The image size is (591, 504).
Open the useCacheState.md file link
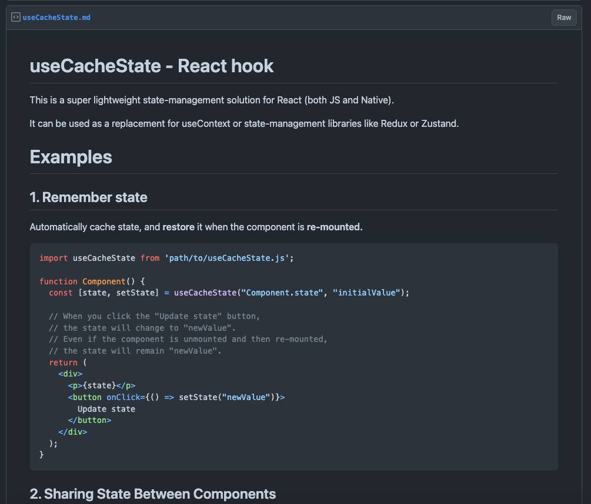coord(56,17)
